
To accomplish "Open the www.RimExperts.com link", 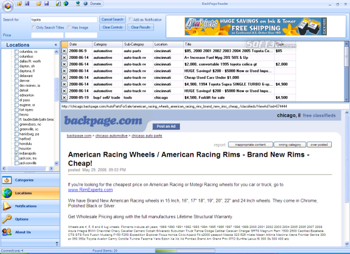I will point(90,190).
